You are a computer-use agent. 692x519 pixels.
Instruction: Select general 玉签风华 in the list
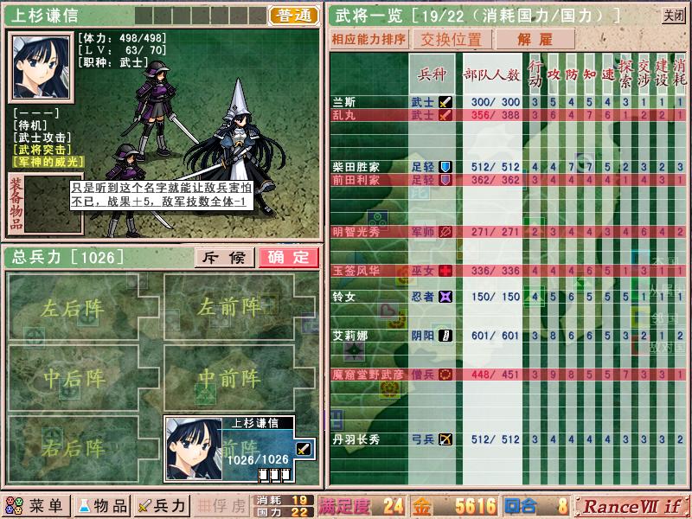tap(509, 271)
